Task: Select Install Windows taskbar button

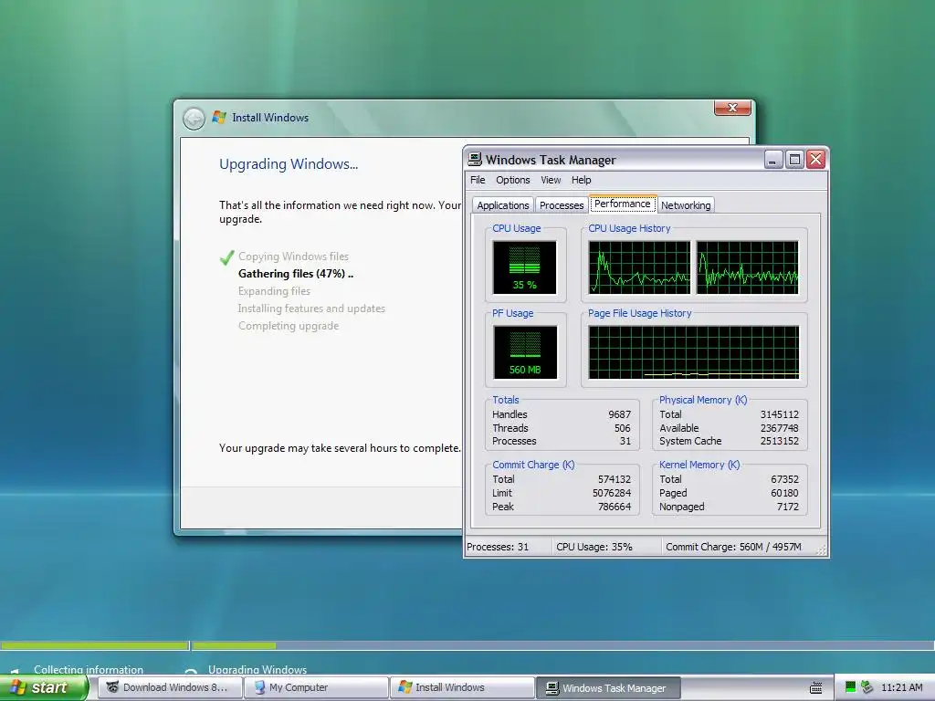Action: pos(462,687)
